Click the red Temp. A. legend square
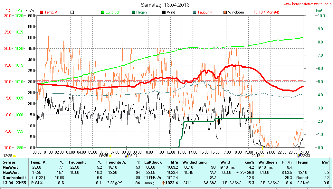This screenshot has height=189, width=333. click(42, 12)
